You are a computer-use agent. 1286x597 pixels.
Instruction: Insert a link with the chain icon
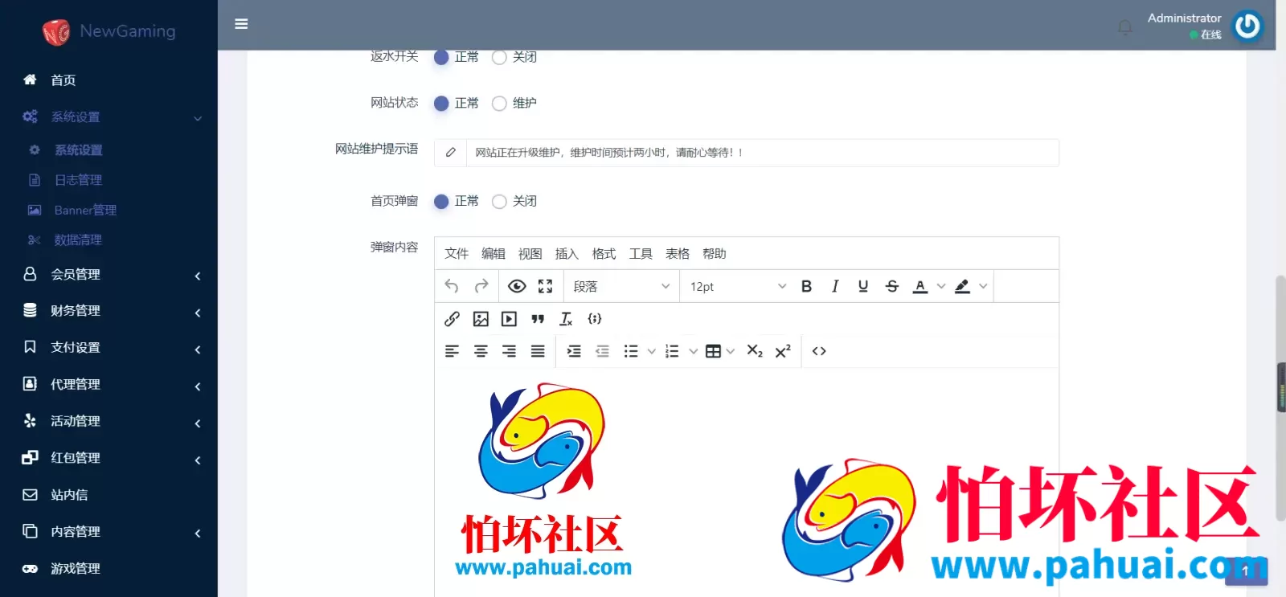pyautogui.click(x=452, y=319)
